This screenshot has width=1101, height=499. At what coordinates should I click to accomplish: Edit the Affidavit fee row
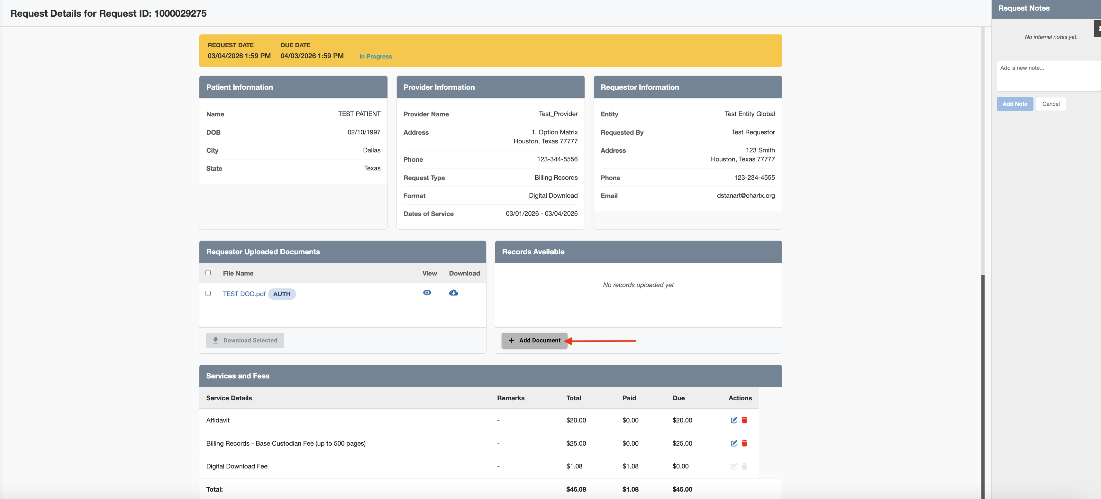733,420
